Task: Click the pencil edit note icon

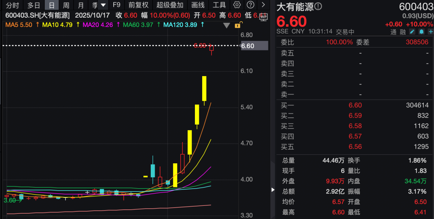Action: [412, 32]
